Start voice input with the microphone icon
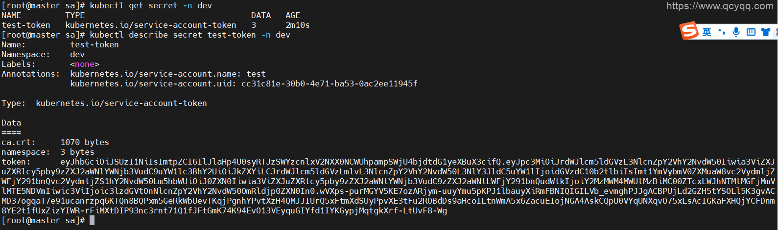The image size is (778, 230). pyautogui.click(x=736, y=32)
